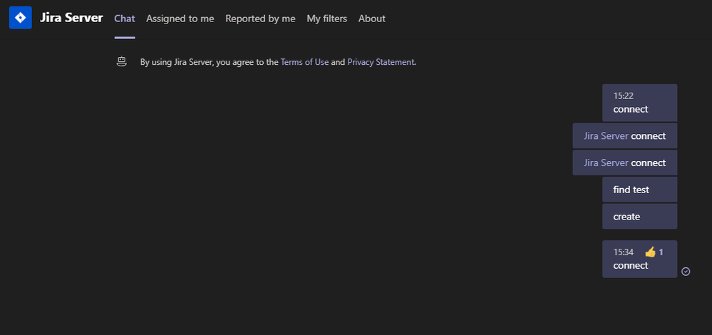Open the Terms of Use link
This screenshot has height=335, width=712.
click(305, 62)
